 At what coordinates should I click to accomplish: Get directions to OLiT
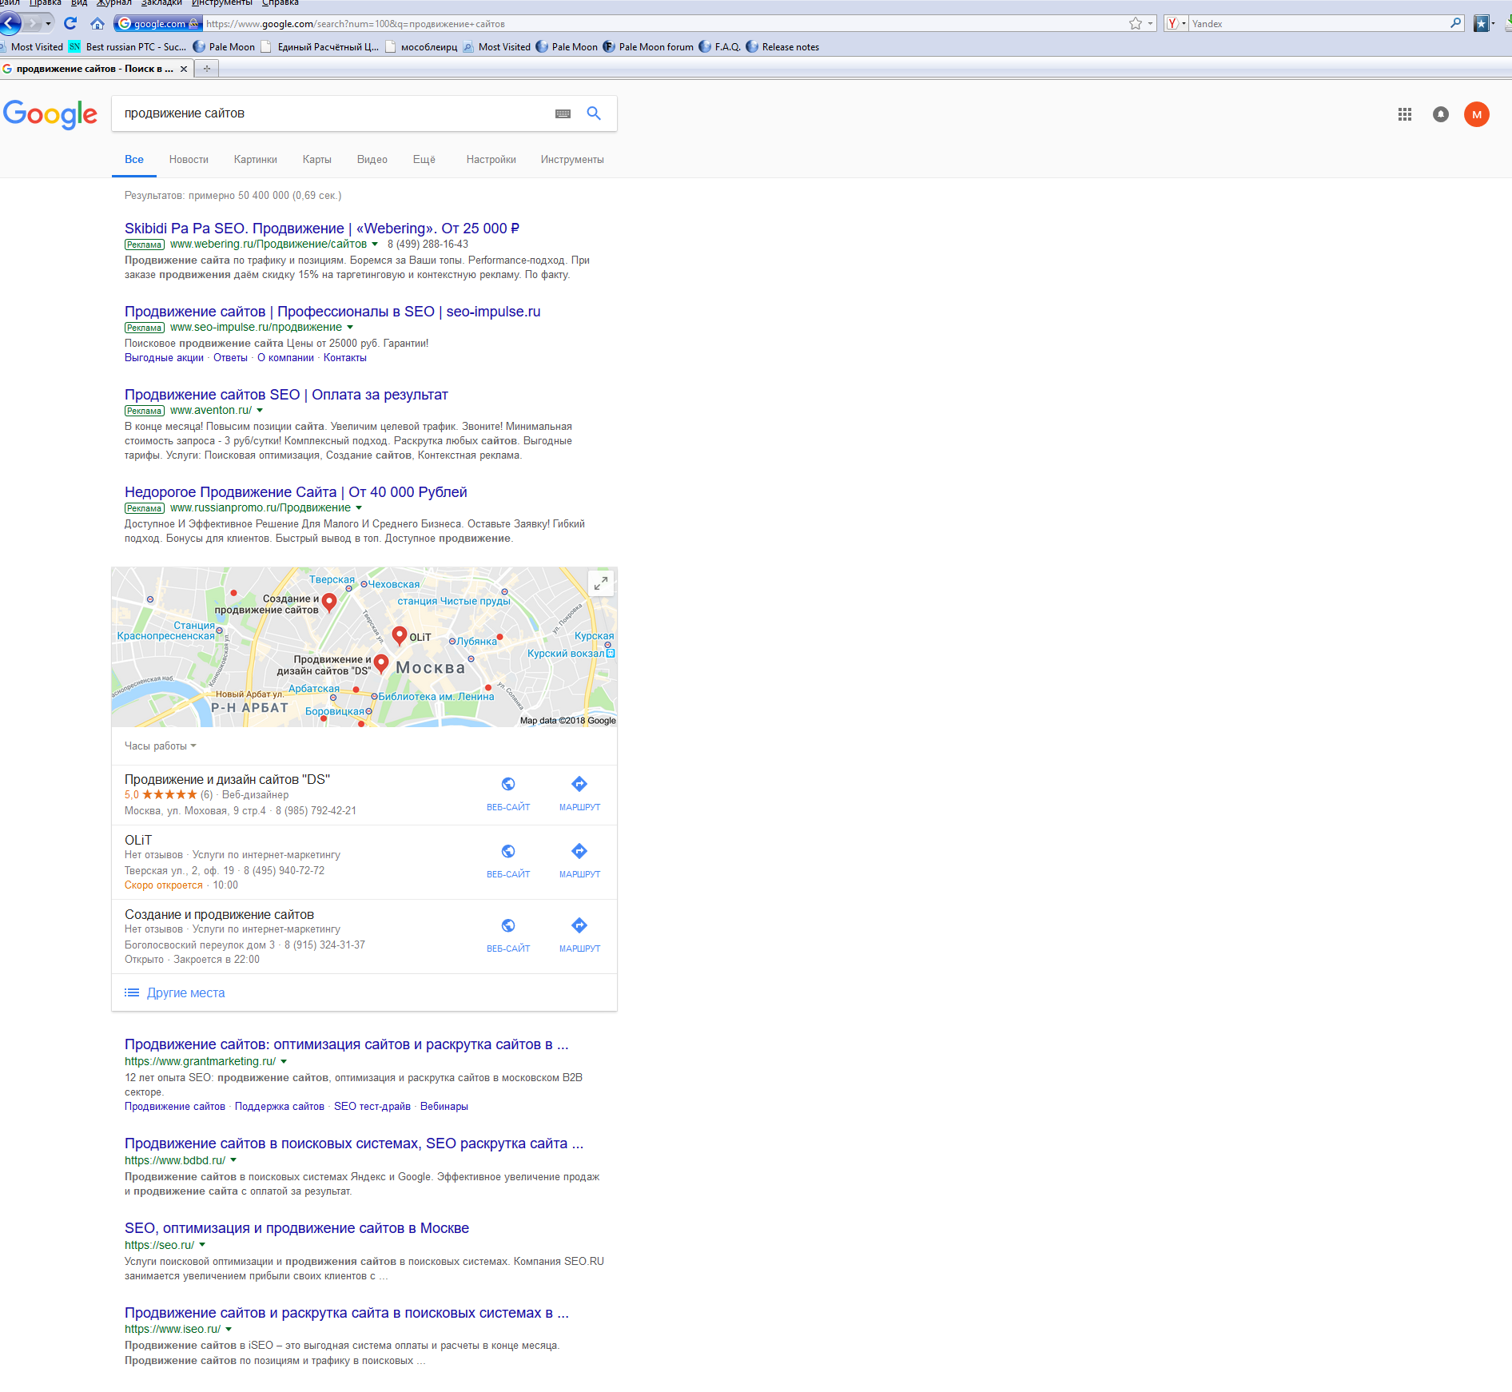(x=579, y=861)
